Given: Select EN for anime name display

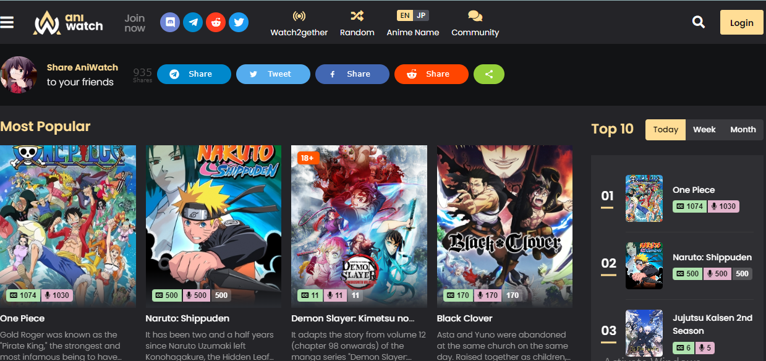Looking at the screenshot, I should [404, 15].
